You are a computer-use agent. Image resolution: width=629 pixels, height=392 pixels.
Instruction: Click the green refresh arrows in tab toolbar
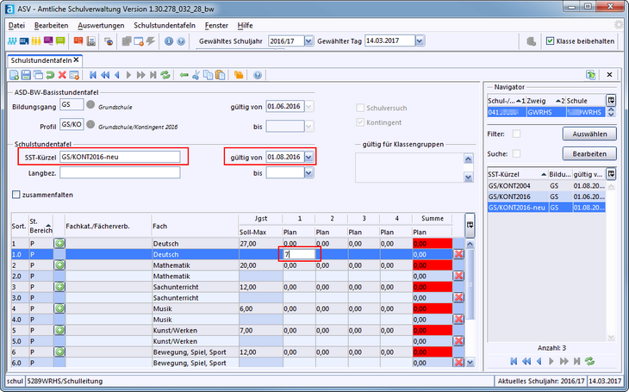pos(165,76)
